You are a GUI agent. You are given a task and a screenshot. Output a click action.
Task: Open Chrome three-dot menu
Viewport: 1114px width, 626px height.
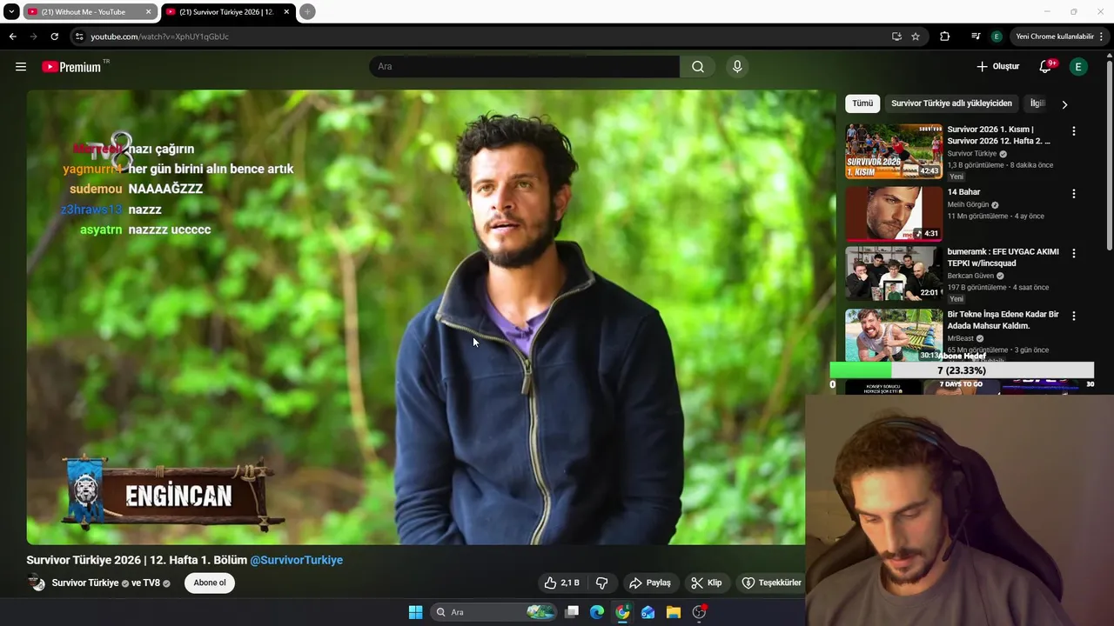coord(1102,37)
